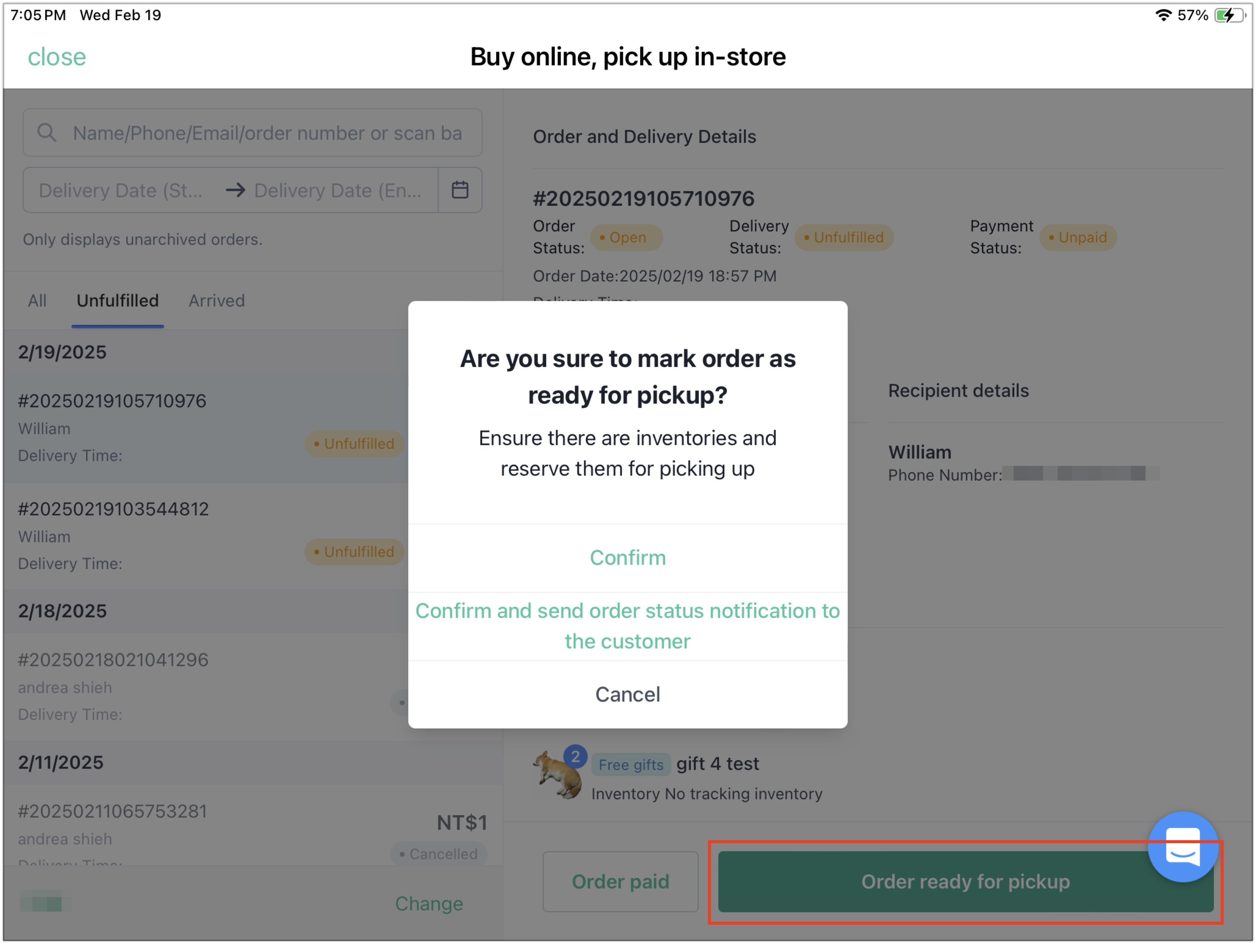The width and height of the screenshot is (1256, 944).
Task: Select the Unfulfilled tab
Action: (x=117, y=300)
